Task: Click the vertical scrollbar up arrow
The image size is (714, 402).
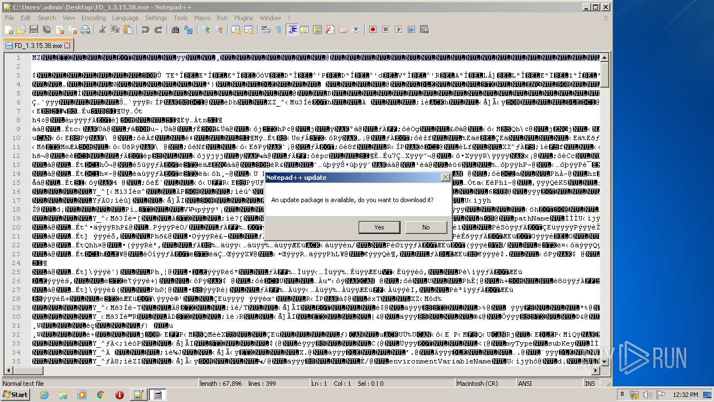Action: tap(605, 58)
